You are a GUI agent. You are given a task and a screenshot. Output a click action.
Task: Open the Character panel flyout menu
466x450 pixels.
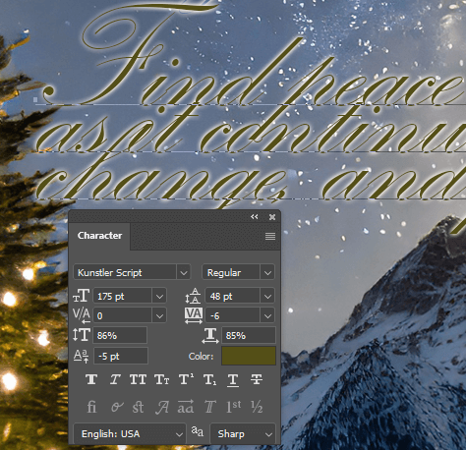tap(270, 236)
